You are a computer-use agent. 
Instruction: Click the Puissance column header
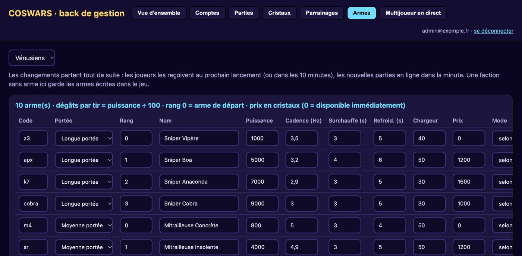tap(260, 121)
